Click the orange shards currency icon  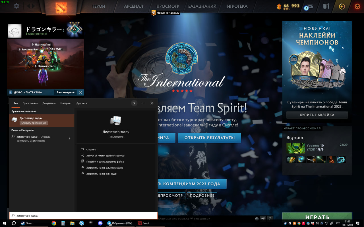279,6
